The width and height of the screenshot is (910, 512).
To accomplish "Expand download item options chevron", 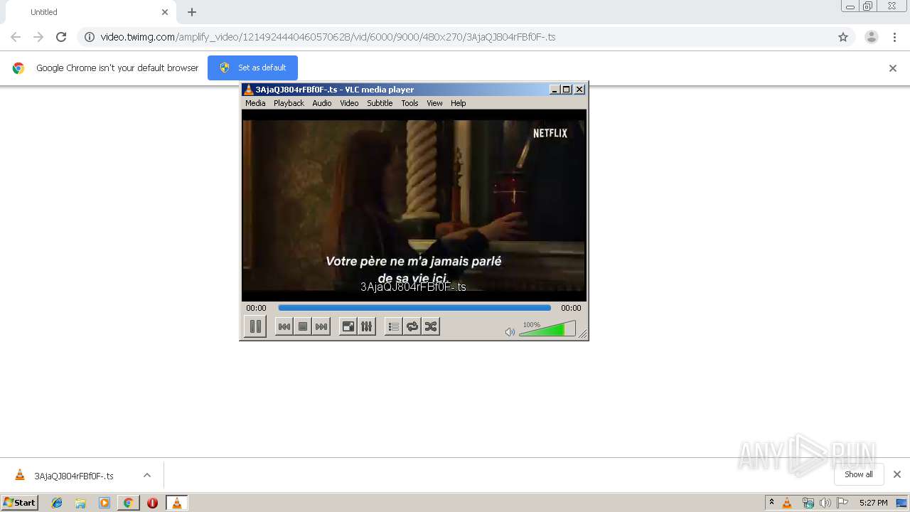I will click(x=147, y=475).
